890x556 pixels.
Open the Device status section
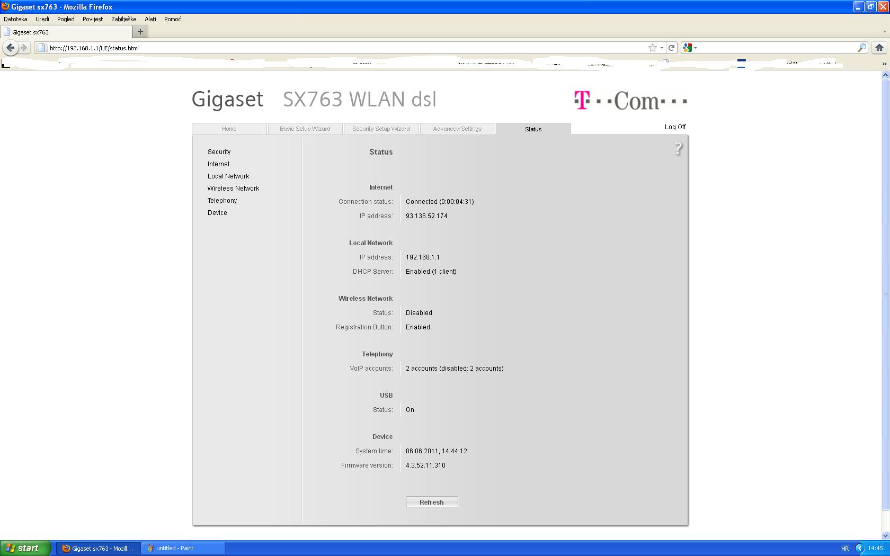point(217,213)
